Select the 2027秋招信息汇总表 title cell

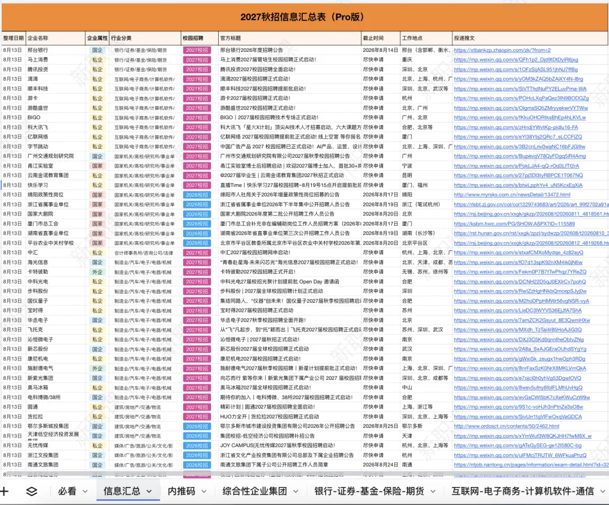[x=304, y=17]
